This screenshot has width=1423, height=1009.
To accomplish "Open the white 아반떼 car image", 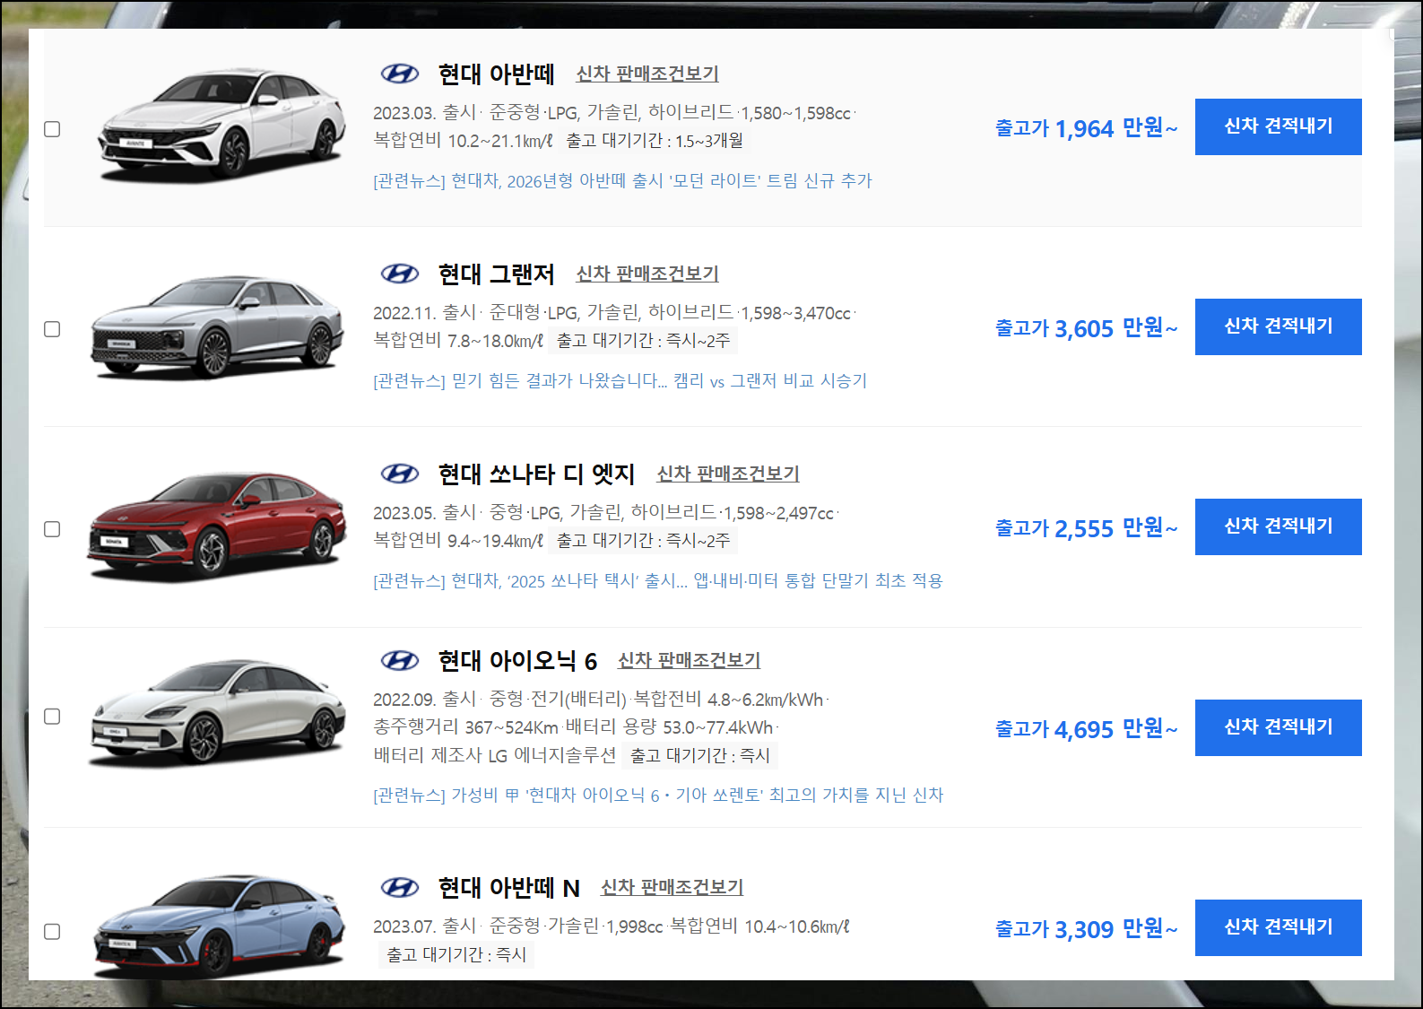I will pos(221,124).
